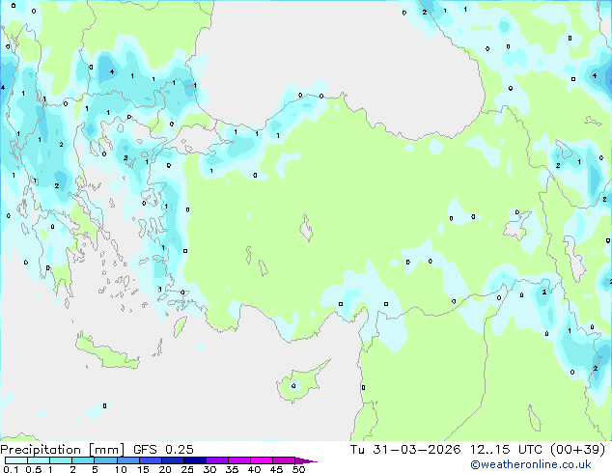Select the 2–5 mm legend color swatch

[83, 460]
